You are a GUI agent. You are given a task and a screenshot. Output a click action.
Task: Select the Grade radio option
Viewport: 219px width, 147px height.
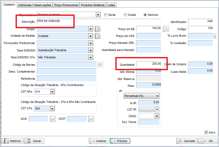[x=125, y=15]
